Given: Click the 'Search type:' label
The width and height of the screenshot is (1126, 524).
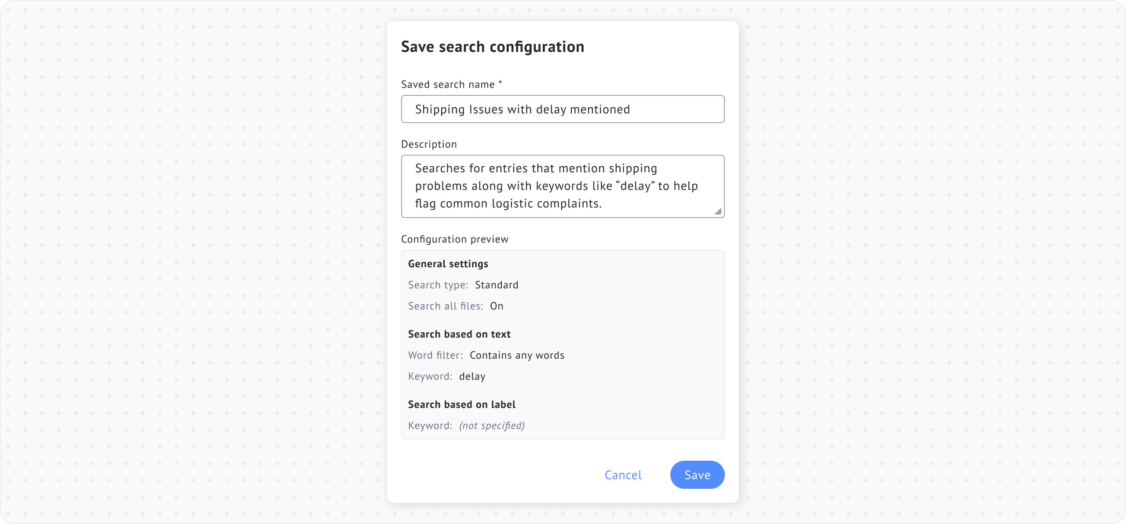Looking at the screenshot, I should (438, 285).
